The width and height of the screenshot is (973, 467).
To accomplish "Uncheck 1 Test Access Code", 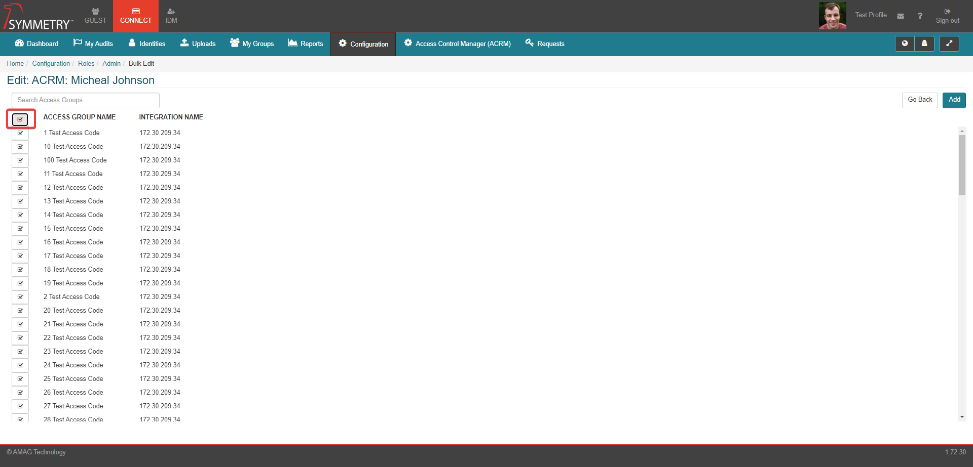I will coord(20,133).
